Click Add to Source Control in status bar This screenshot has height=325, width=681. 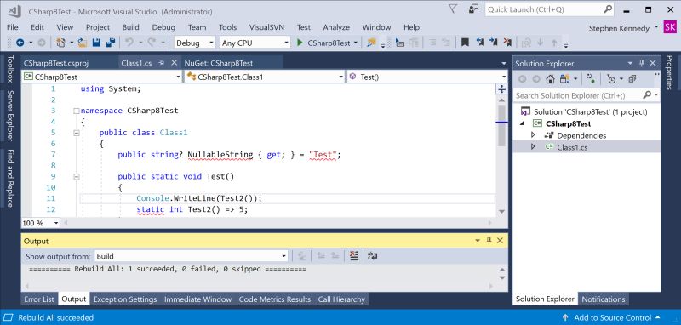pyautogui.click(x=612, y=317)
